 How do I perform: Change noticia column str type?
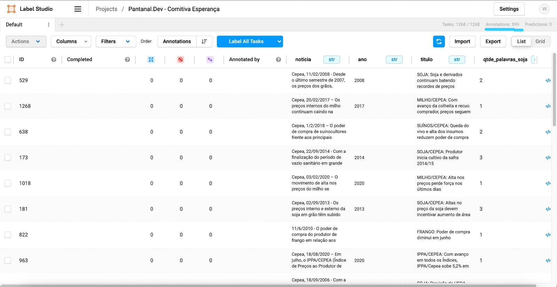click(332, 59)
